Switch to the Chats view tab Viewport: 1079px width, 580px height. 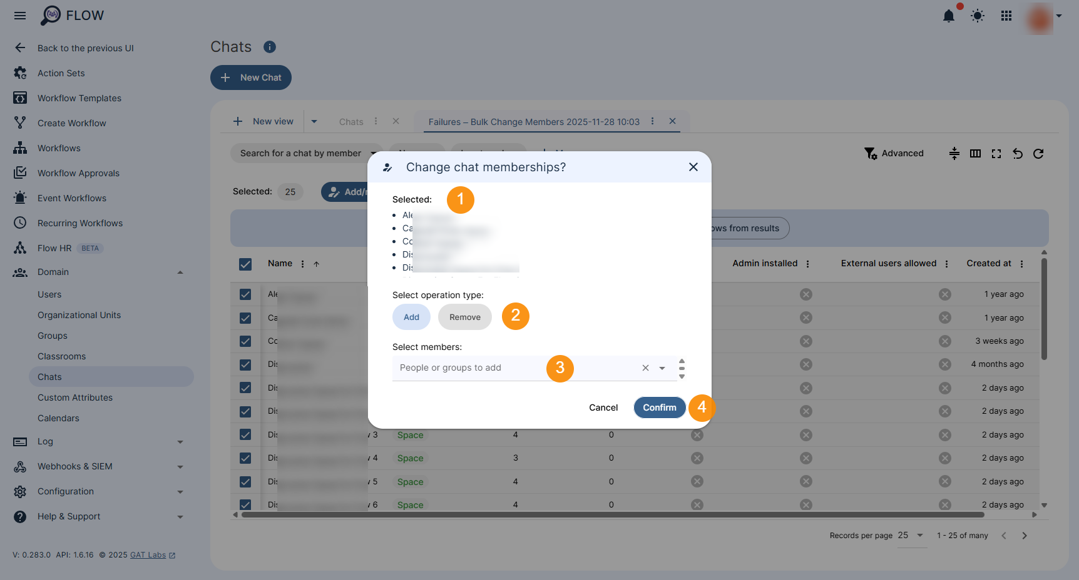tap(351, 121)
